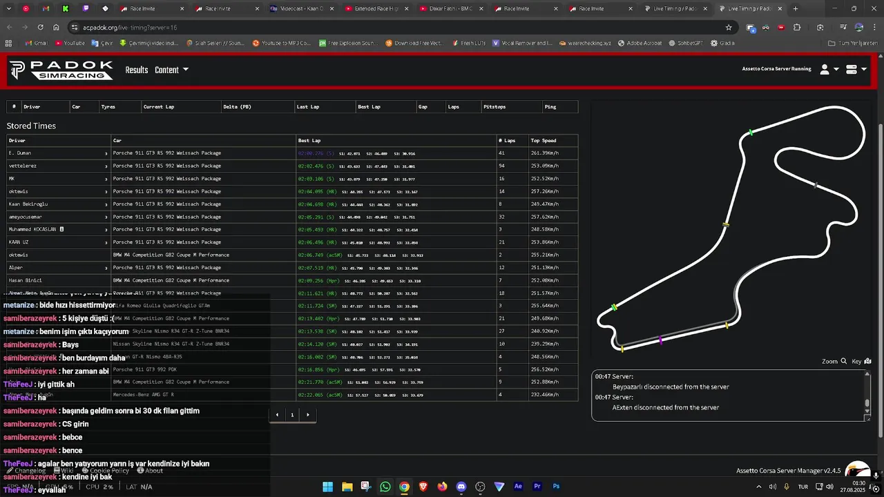Expand the Content dropdown menu
Image resolution: width=884 pixels, height=497 pixels.
coord(171,70)
